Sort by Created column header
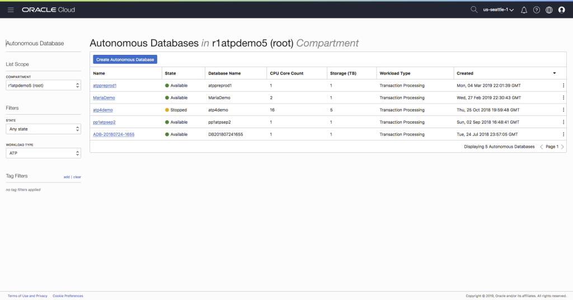The width and height of the screenshot is (573, 300). pyautogui.click(x=465, y=73)
